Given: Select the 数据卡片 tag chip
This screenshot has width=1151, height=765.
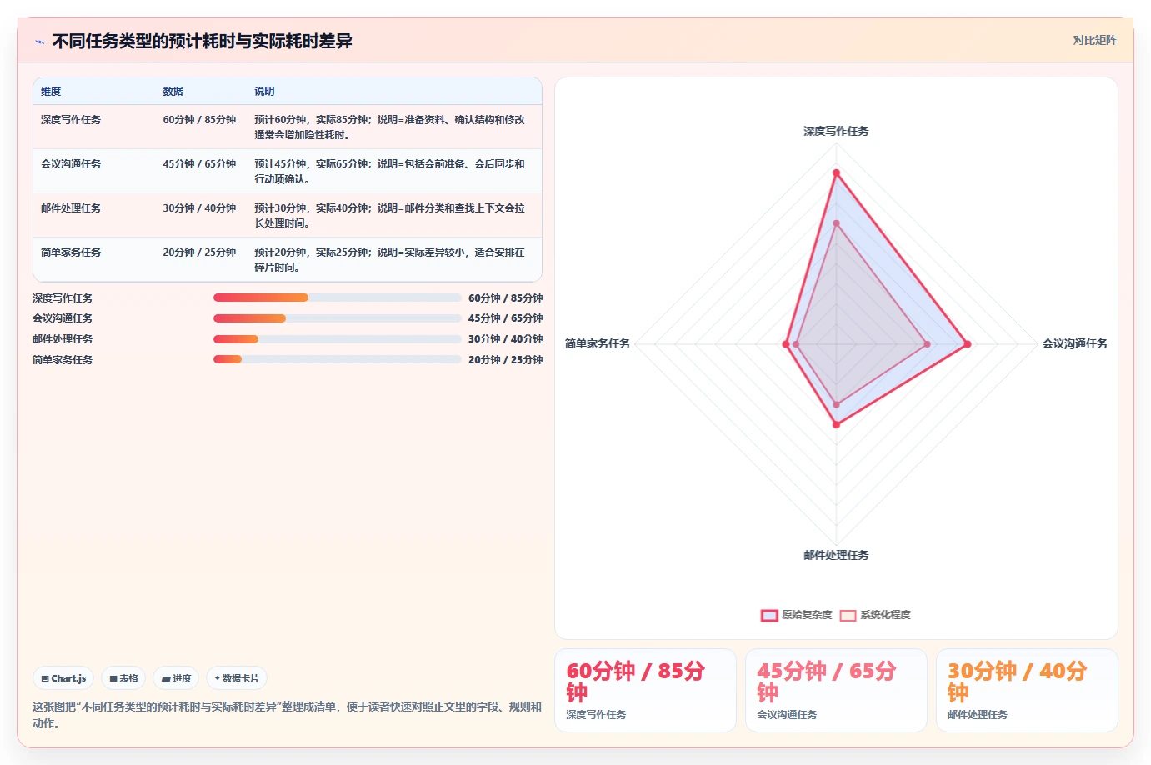Looking at the screenshot, I should point(237,678).
